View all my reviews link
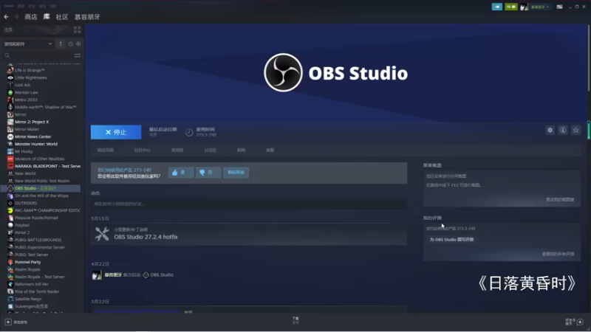591x332 pixels. 558,254
